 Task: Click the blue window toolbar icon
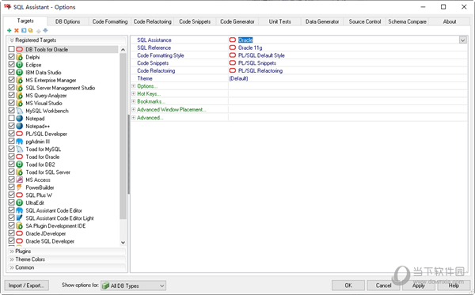point(24,31)
